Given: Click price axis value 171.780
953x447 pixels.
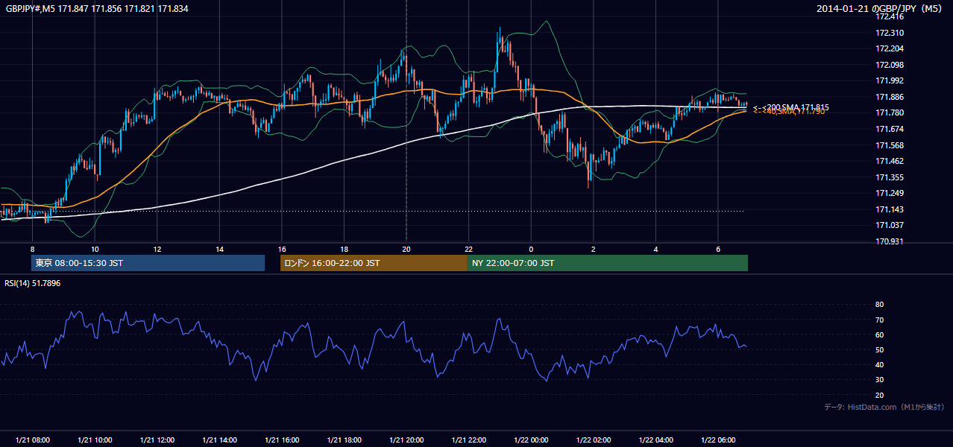Looking at the screenshot, I should click(x=890, y=112).
